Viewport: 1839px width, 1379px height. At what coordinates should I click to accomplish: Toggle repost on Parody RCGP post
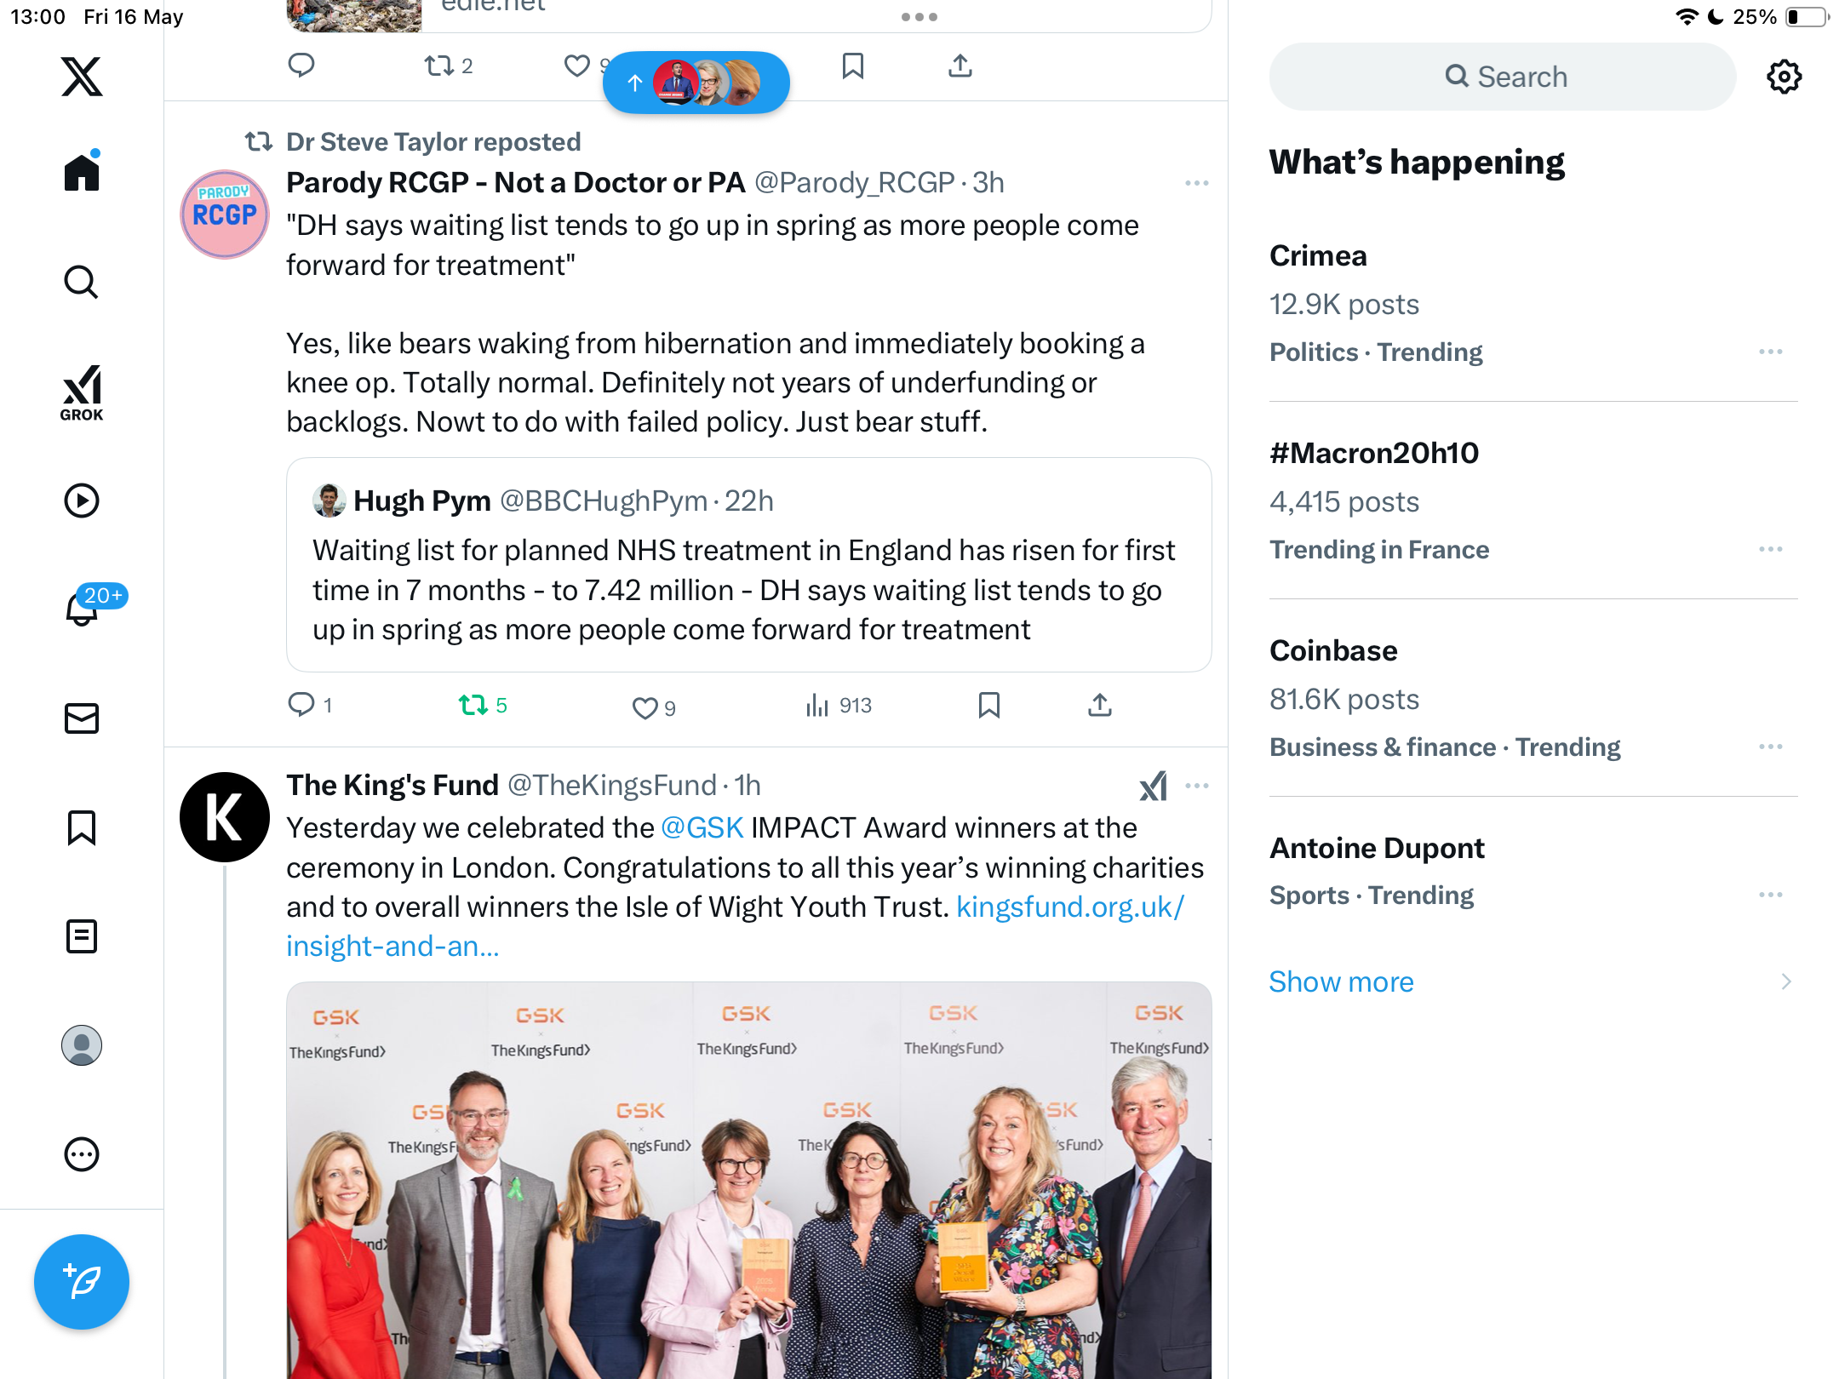(482, 705)
